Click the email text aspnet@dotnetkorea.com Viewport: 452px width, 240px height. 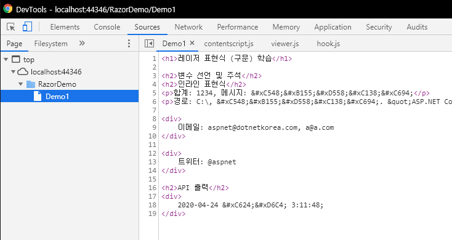click(253, 127)
